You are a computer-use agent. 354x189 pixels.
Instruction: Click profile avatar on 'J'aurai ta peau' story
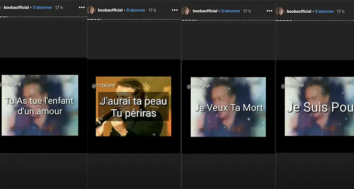pos(92,10)
